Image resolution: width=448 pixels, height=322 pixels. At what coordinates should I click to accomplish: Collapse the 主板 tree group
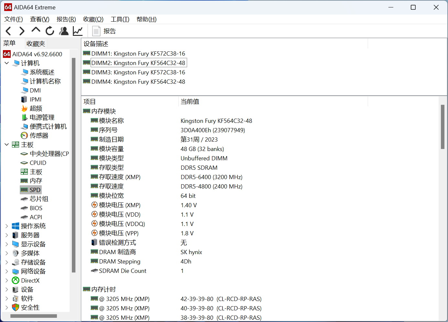7,145
